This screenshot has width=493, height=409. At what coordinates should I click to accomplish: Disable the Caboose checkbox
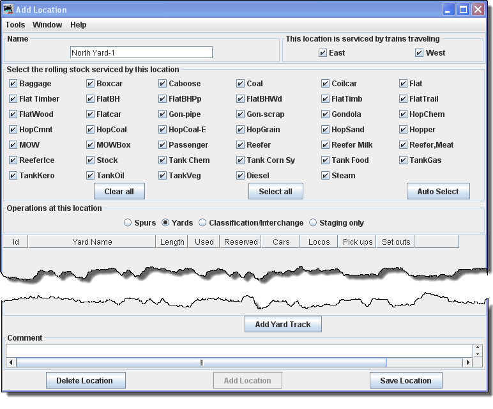163,84
